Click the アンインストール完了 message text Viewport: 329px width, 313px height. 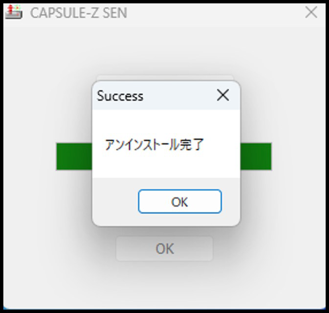click(x=154, y=144)
